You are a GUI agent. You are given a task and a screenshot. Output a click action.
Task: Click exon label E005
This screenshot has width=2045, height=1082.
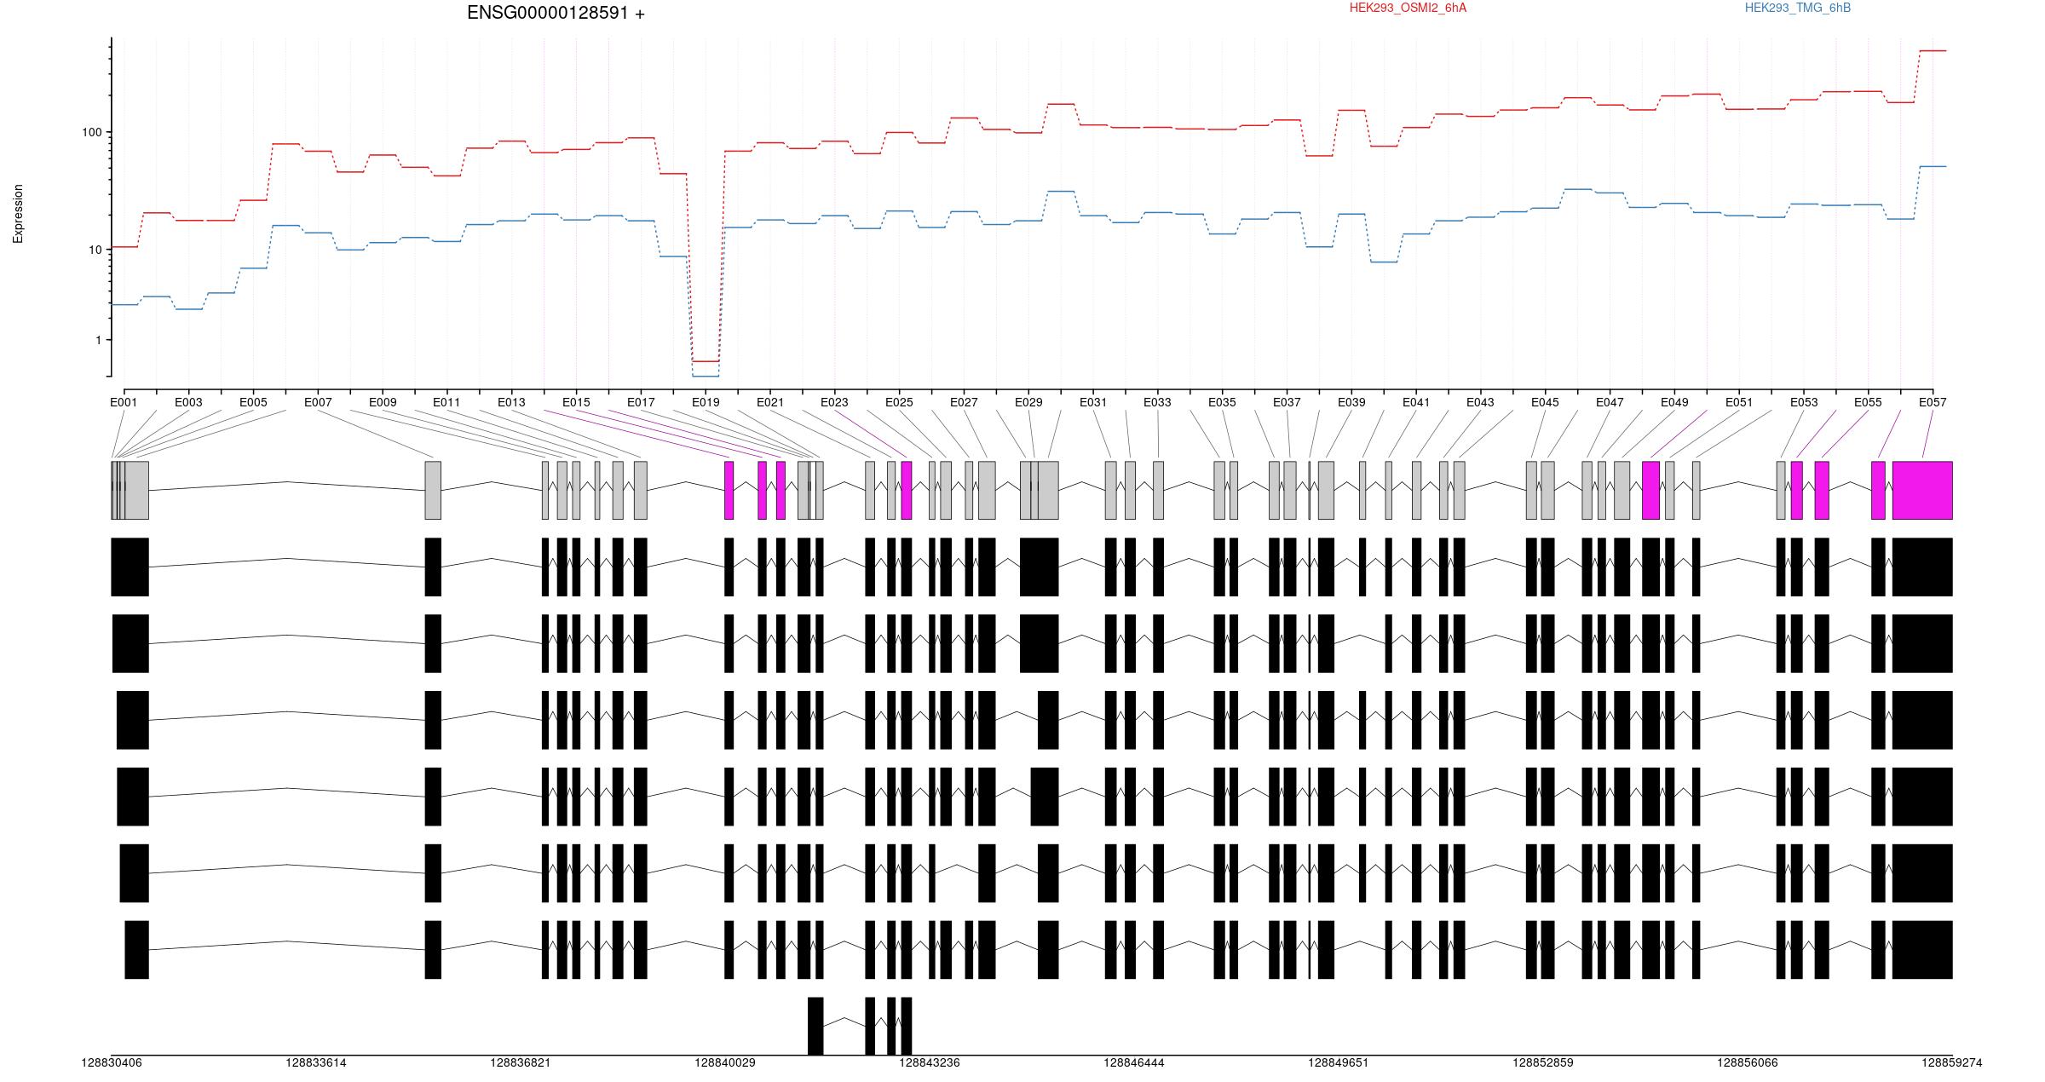[x=253, y=402]
